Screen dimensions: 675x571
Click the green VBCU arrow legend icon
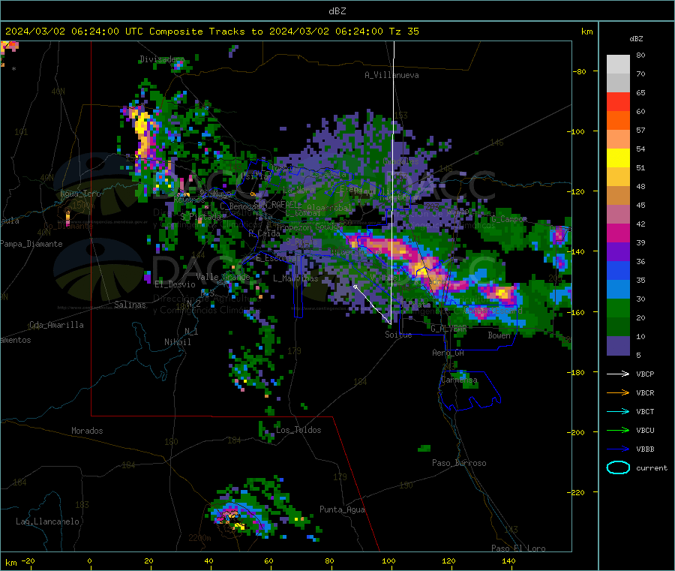tap(618, 430)
